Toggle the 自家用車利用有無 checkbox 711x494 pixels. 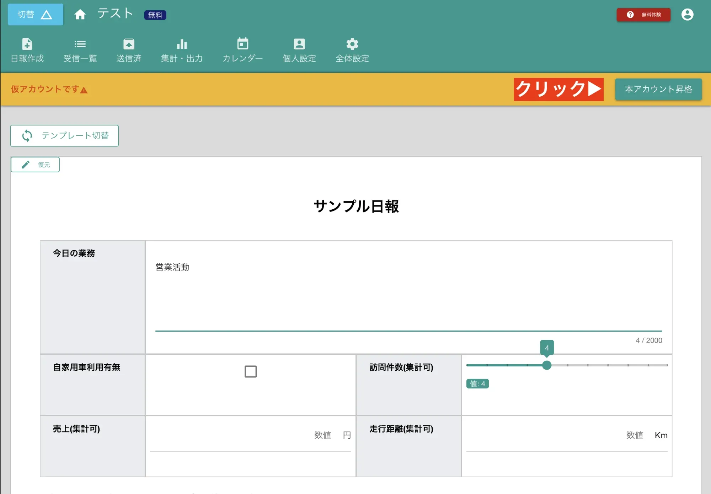click(x=250, y=371)
